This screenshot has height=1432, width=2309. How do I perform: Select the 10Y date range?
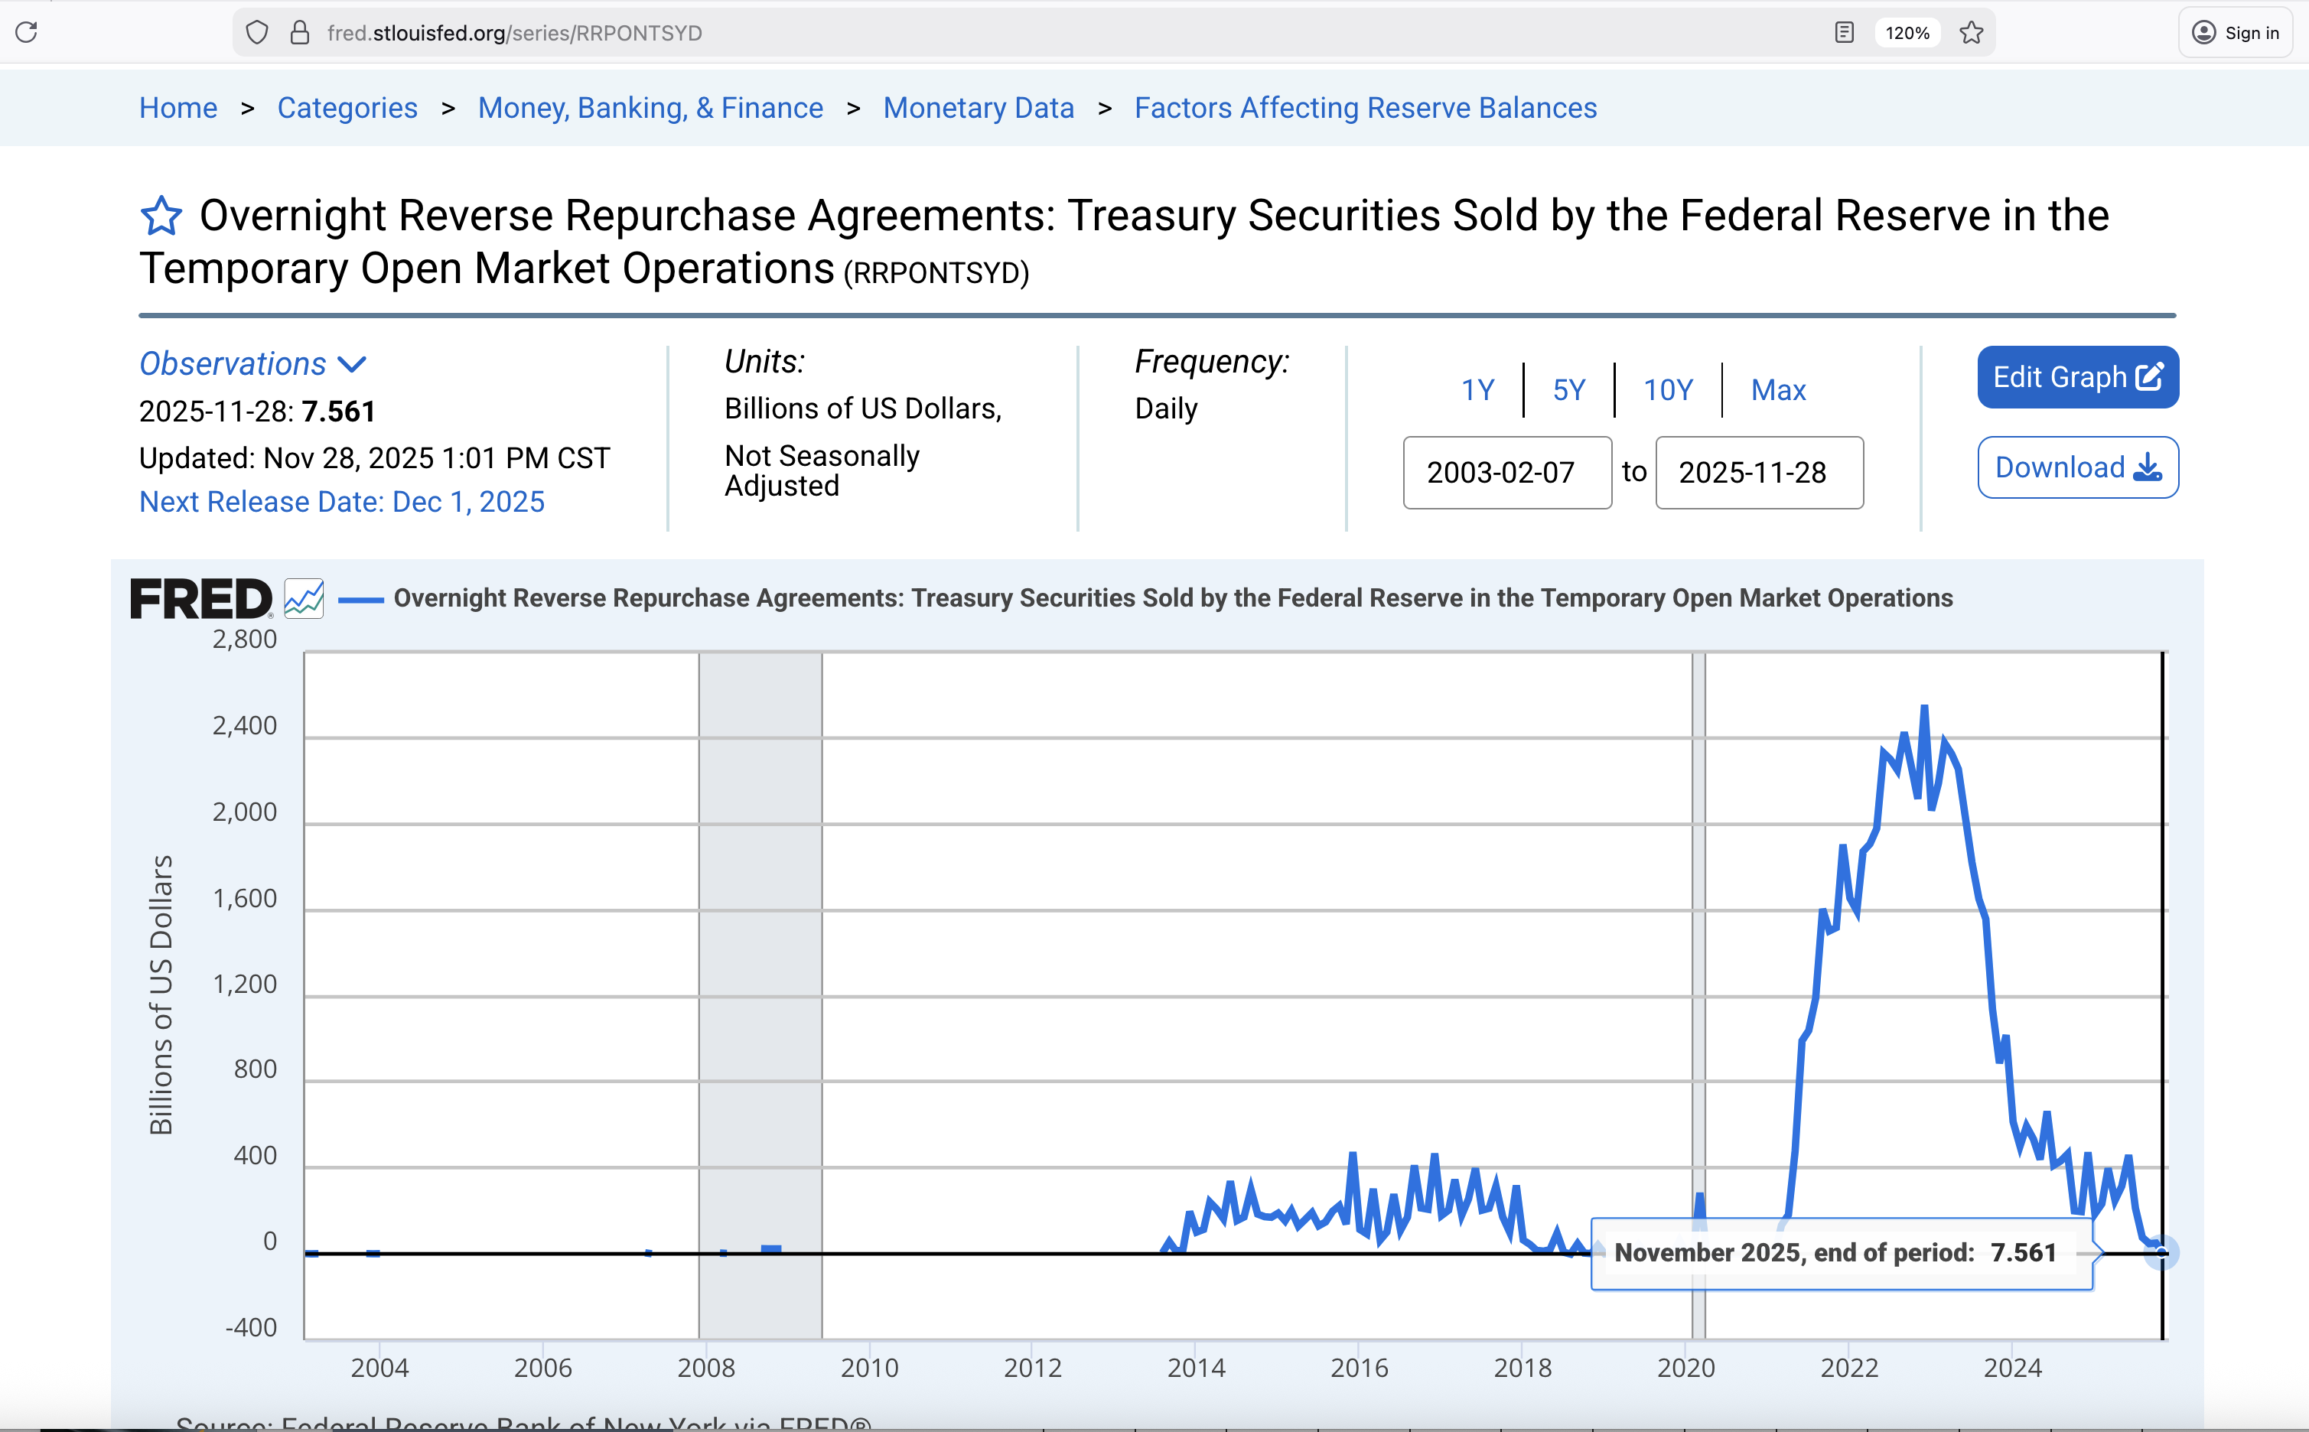click(1667, 390)
